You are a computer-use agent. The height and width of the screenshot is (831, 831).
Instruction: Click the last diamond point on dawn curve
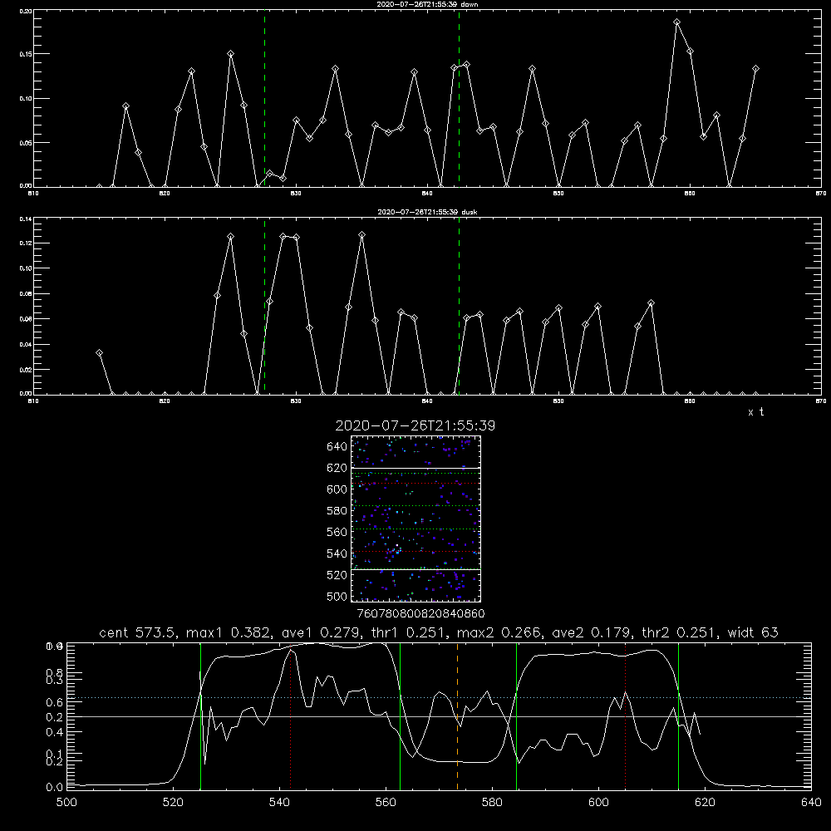[755, 69]
